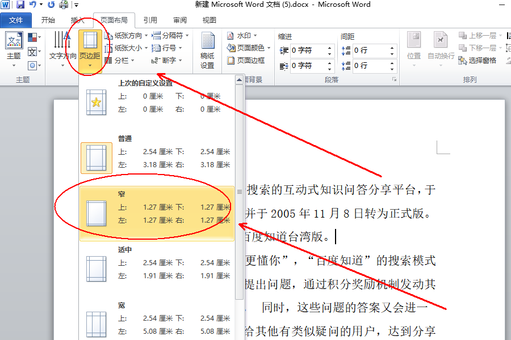Switch to References (引用) tab

click(x=150, y=20)
